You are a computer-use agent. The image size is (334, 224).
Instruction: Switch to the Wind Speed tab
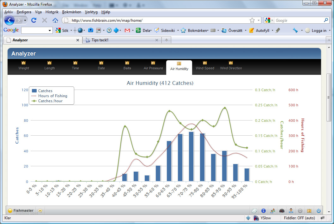click(x=205, y=65)
